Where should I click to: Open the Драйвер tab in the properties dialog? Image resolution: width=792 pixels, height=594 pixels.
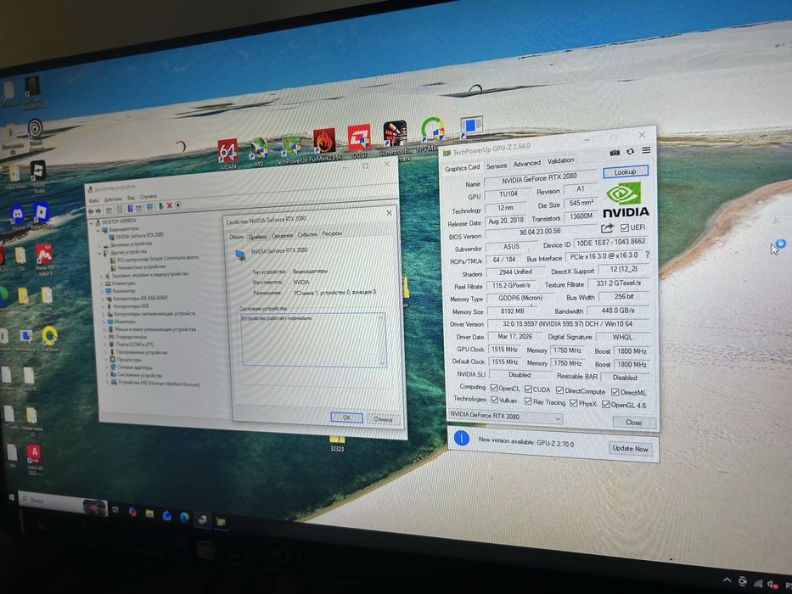pos(257,237)
